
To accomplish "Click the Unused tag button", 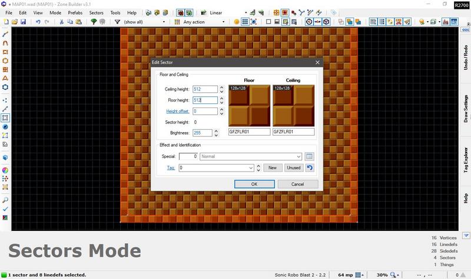I will pyautogui.click(x=293, y=167).
